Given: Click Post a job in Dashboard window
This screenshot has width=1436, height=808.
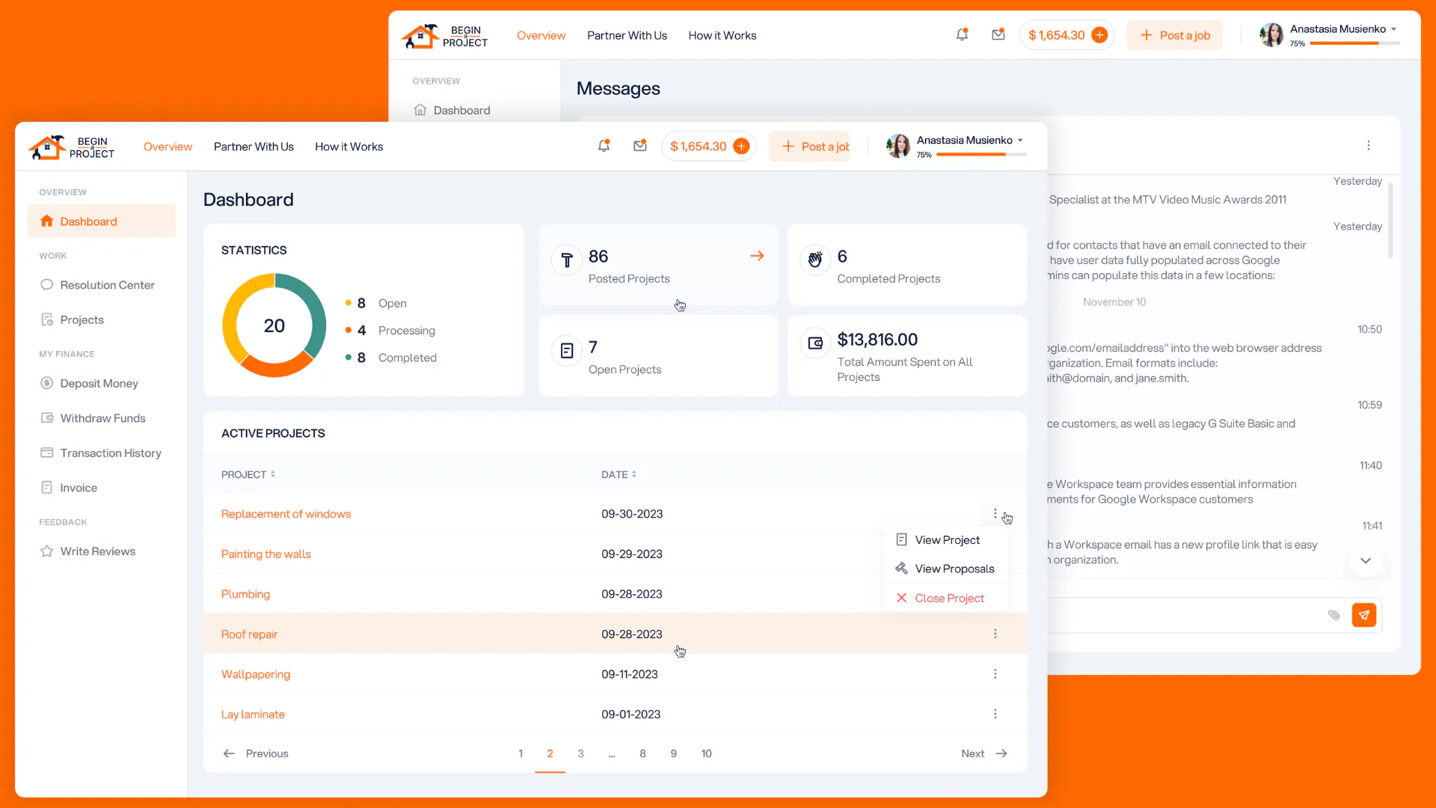Looking at the screenshot, I should point(810,147).
